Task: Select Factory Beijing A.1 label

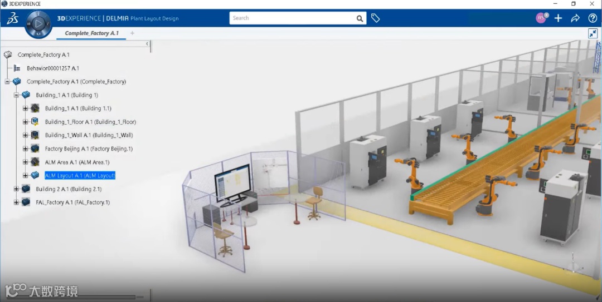Action: pyautogui.click(x=89, y=148)
